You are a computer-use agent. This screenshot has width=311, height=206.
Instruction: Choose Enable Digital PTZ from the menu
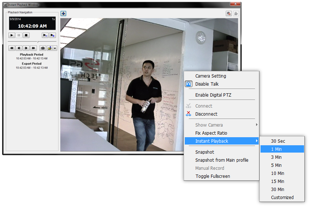pyautogui.click(x=213, y=95)
